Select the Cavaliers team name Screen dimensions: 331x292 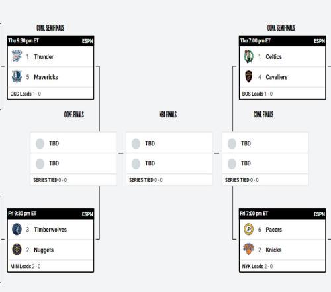point(277,77)
